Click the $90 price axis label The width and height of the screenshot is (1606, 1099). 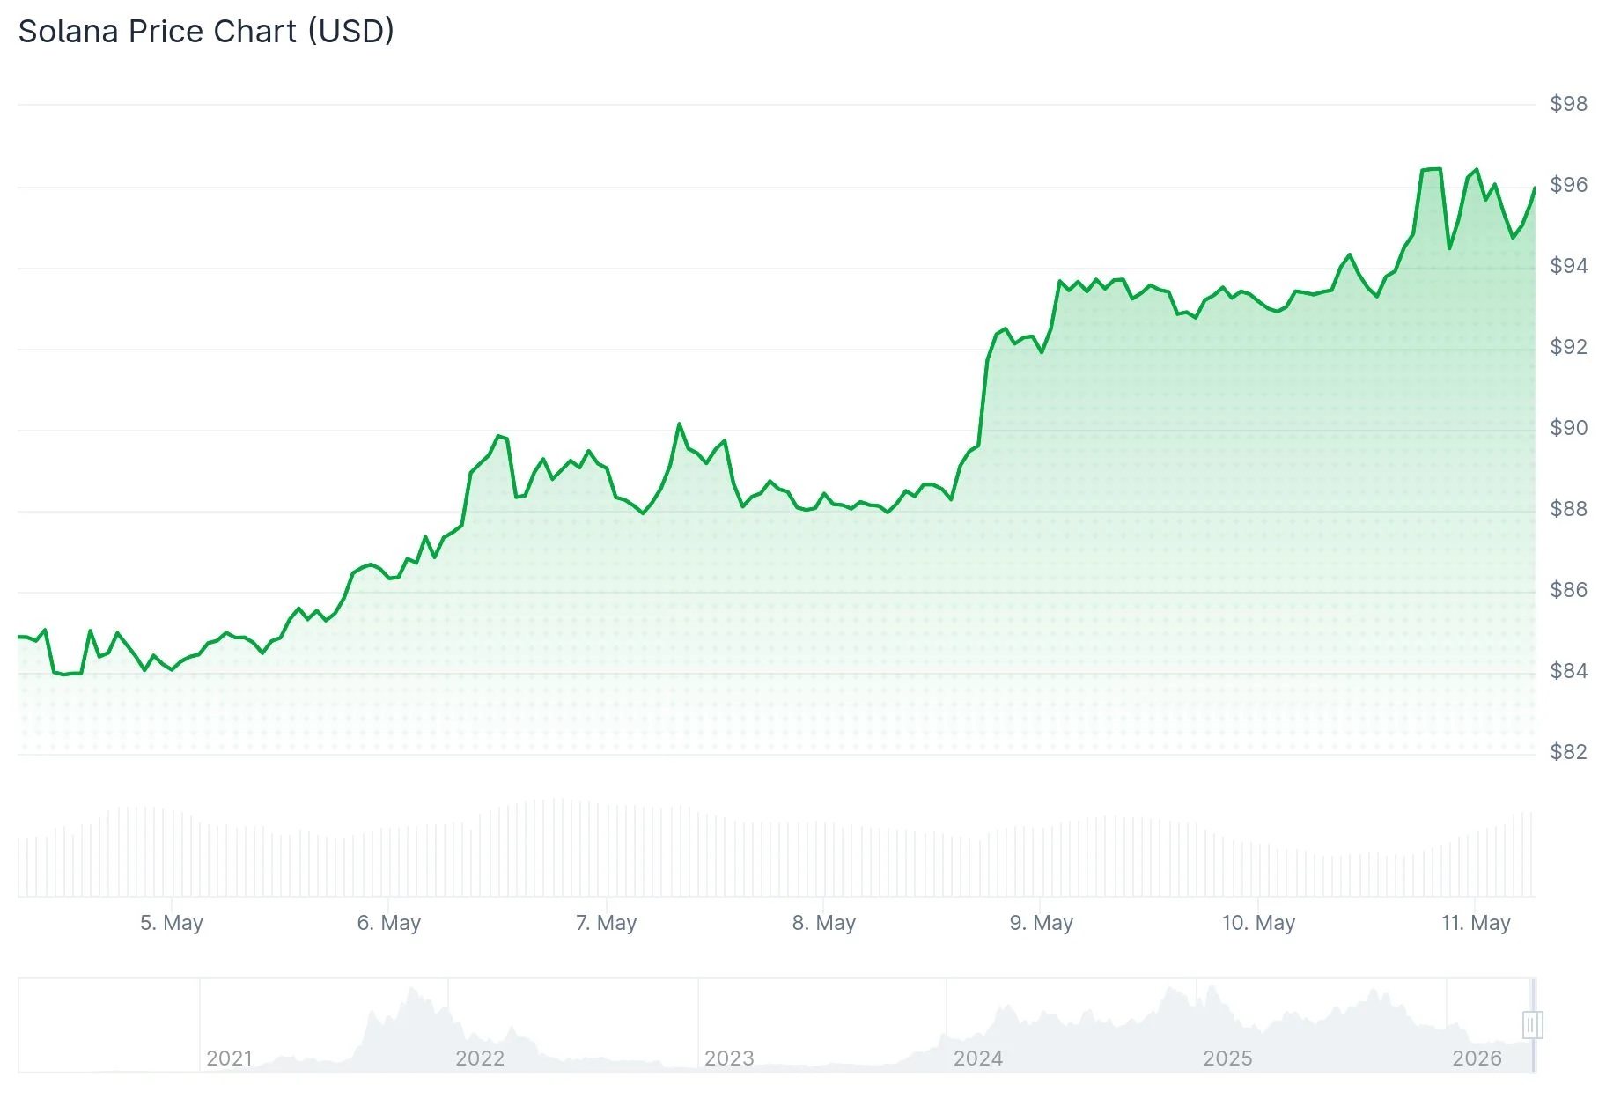coord(1569,428)
